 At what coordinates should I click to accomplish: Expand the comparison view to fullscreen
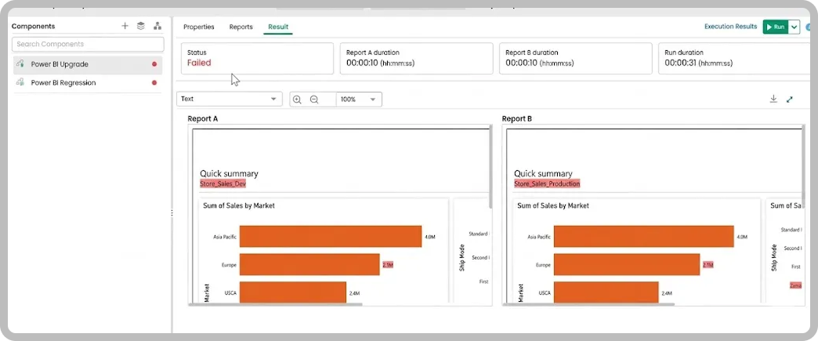click(x=790, y=100)
